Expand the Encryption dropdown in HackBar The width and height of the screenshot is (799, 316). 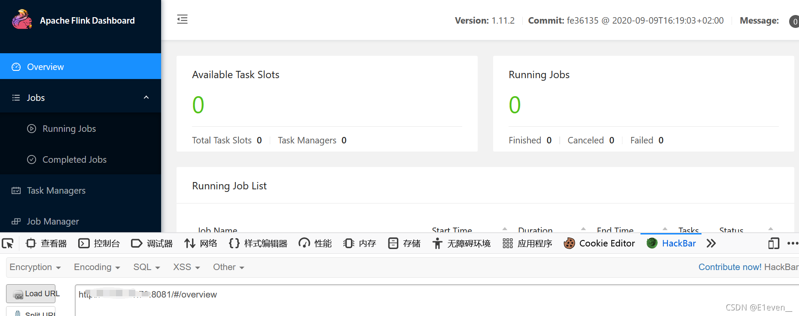(x=35, y=267)
